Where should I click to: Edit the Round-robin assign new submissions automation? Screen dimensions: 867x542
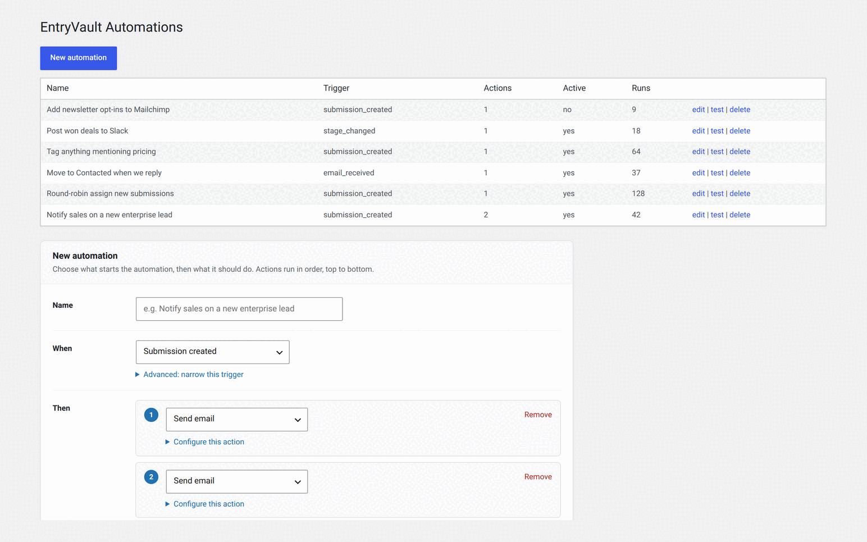698,194
